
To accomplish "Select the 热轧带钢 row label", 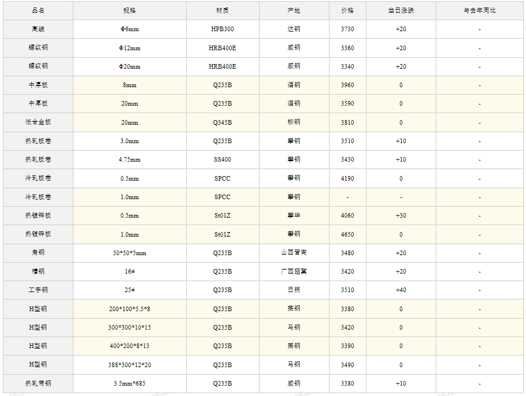I will 38,383.
